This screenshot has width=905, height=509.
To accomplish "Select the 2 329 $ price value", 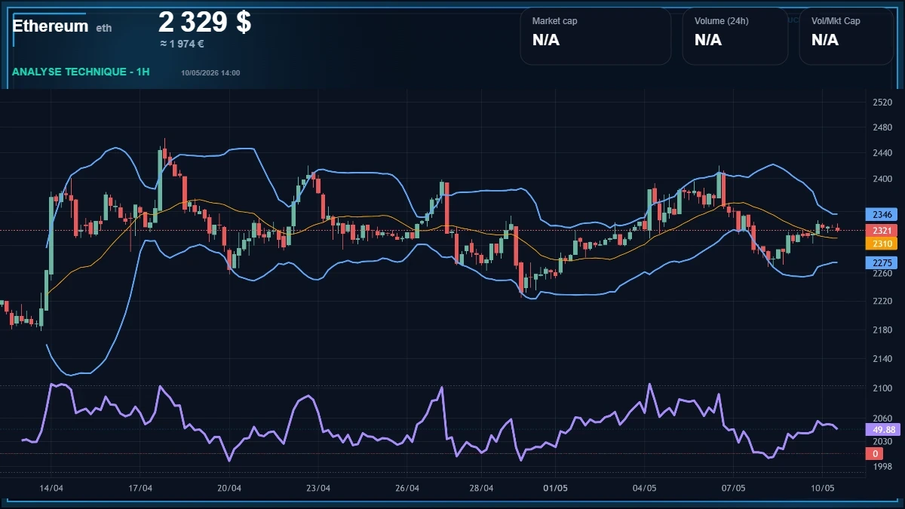I will [205, 21].
